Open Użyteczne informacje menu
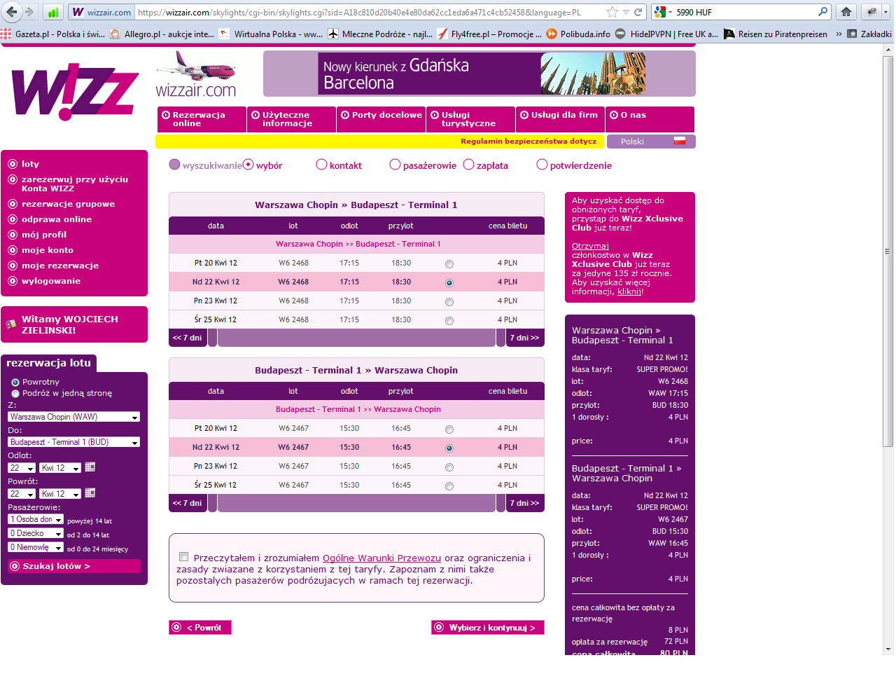The image size is (896, 674). click(291, 119)
